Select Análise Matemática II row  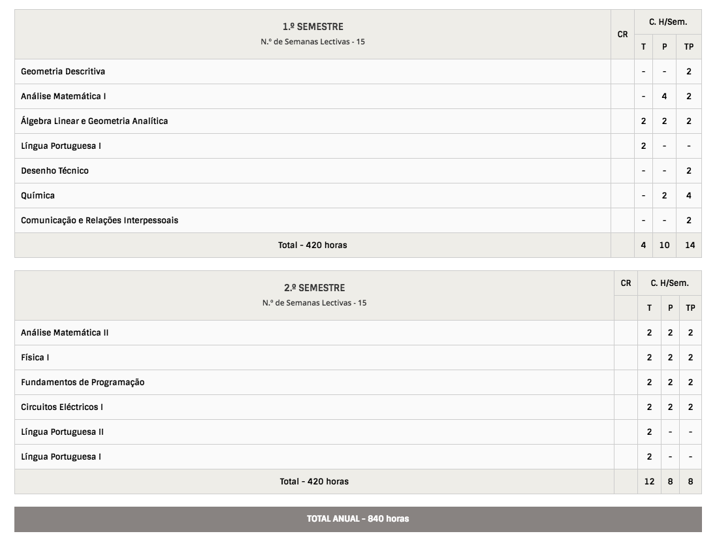[65, 332]
